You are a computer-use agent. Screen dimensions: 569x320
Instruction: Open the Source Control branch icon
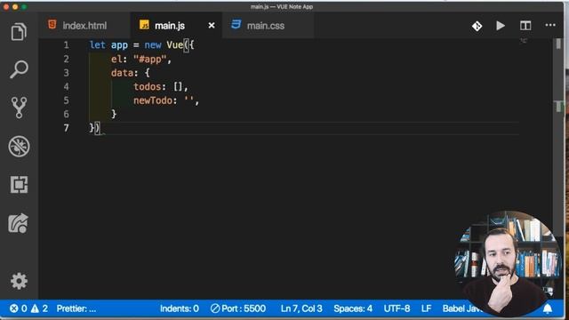pos(19,108)
